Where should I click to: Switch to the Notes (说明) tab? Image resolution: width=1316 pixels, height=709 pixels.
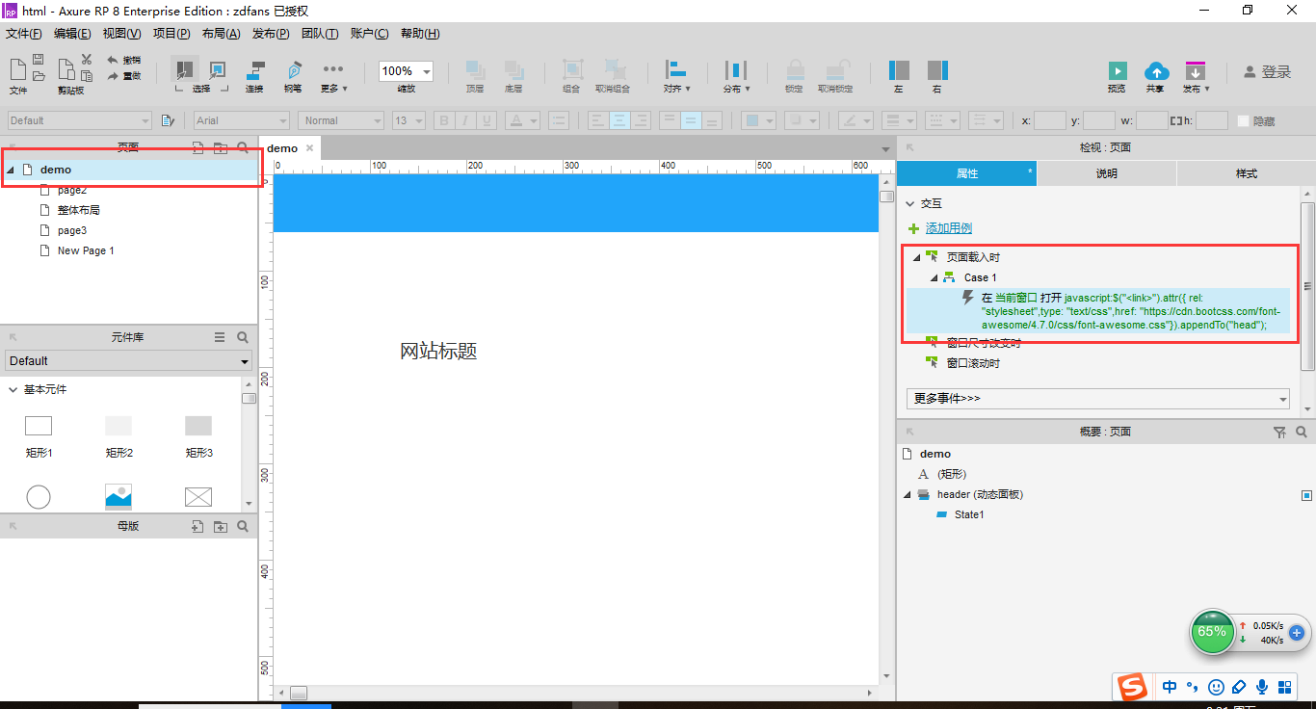click(x=1106, y=173)
